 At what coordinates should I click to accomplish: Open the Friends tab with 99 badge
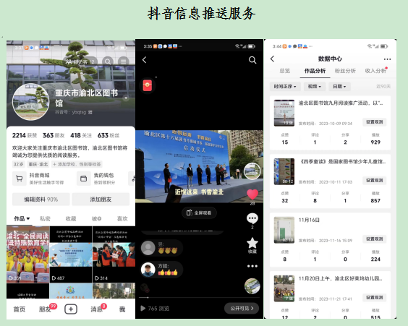click(45, 309)
